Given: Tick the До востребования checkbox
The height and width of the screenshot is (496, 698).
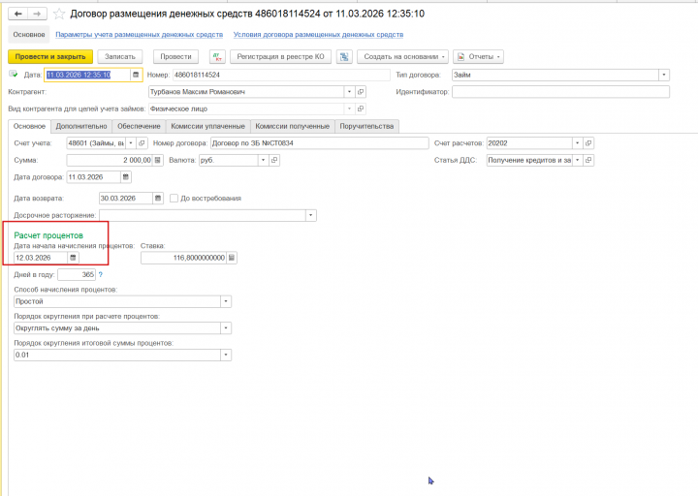Looking at the screenshot, I should tap(174, 199).
